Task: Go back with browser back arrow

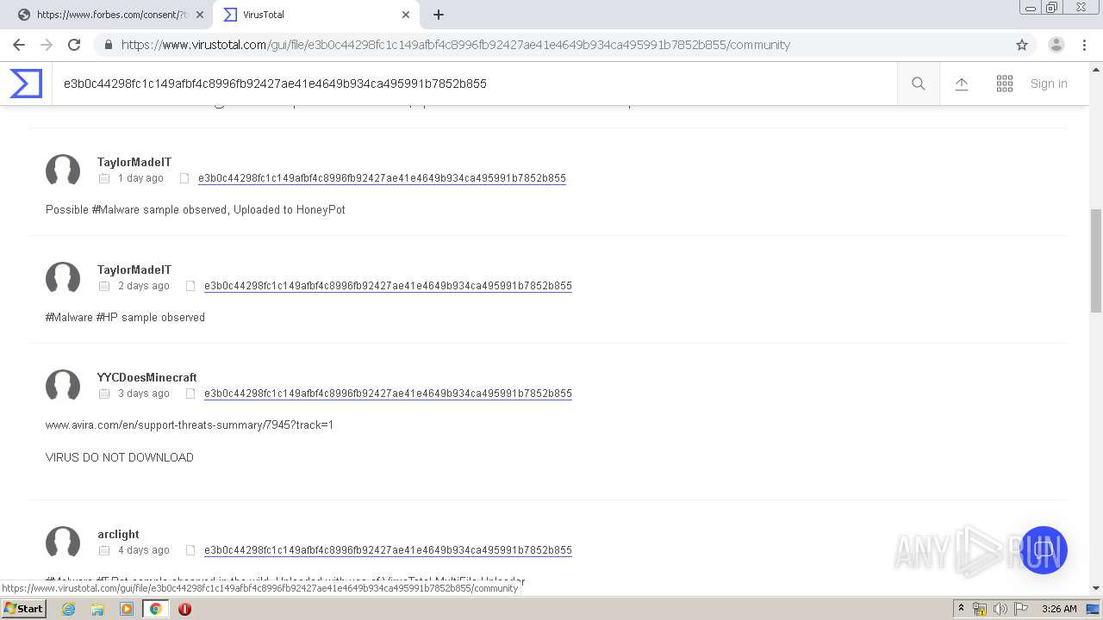Action: click(x=19, y=45)
